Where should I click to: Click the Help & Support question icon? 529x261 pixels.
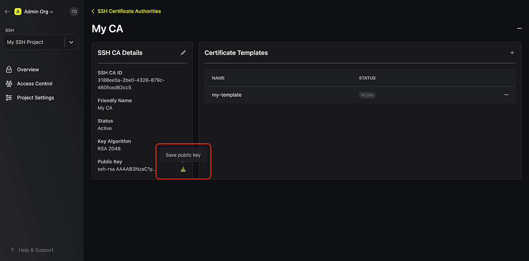12,250
